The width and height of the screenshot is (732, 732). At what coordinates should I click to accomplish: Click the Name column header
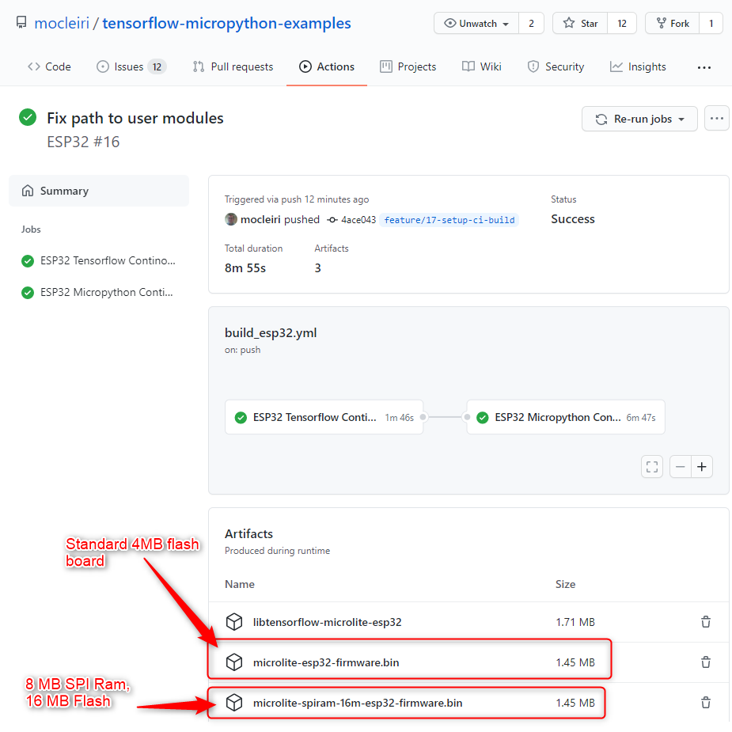(x=240, y=585)
